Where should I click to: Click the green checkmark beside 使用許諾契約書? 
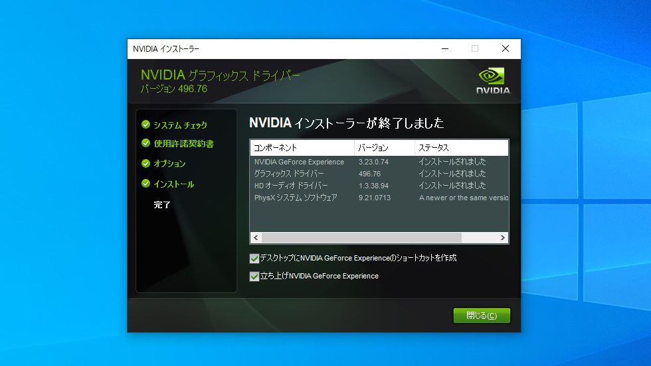(145, 143)
